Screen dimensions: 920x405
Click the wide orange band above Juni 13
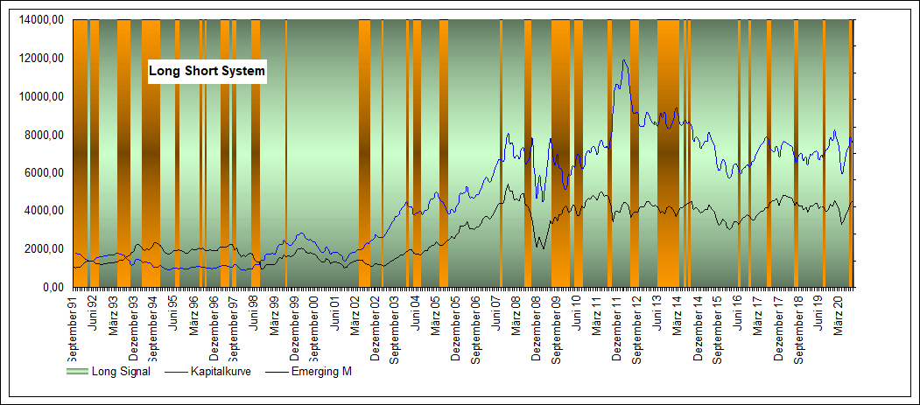[x=668, y=153]
